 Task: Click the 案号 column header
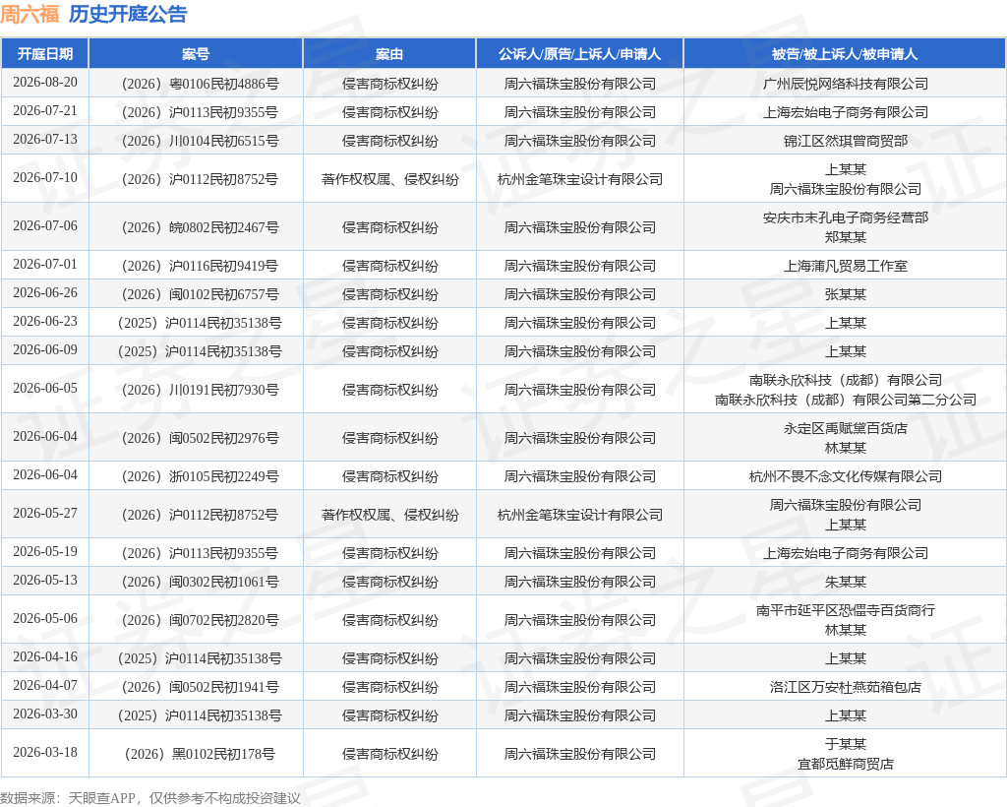[196, 54]
